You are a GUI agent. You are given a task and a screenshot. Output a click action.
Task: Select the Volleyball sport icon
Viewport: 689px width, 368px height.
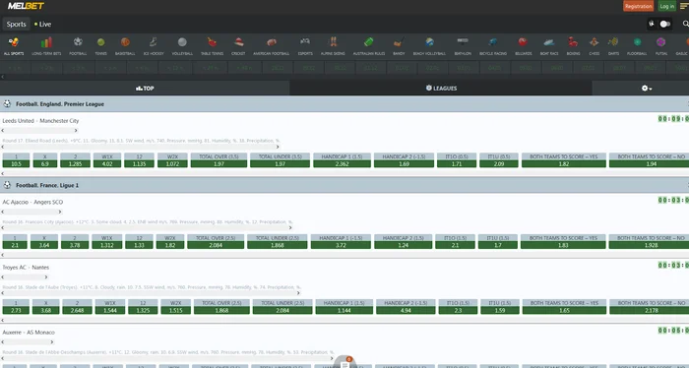(182, 45)
